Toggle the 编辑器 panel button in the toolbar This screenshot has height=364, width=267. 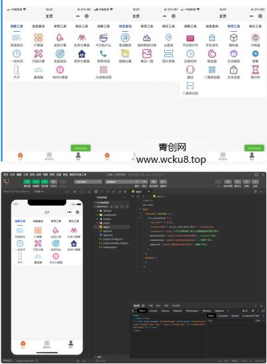pos(36,183)
